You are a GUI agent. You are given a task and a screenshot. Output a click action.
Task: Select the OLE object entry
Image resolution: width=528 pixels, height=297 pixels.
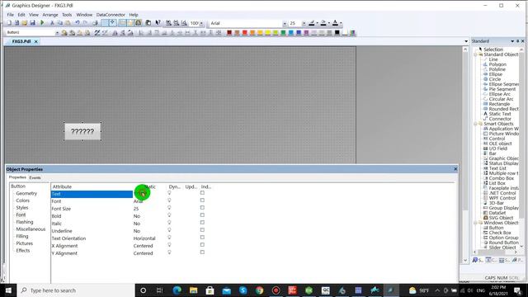(500, 144)
